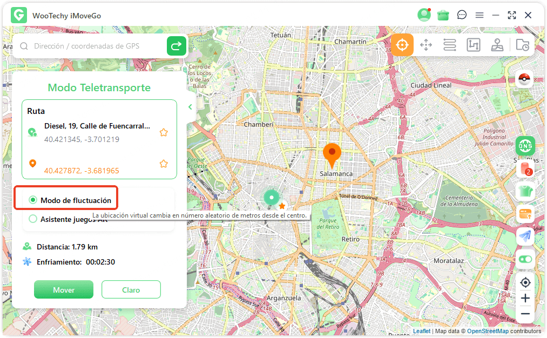Screen dimensions: 547x338
Task: Select the Asistente juegos AR radio option
Action: [33, 219]
